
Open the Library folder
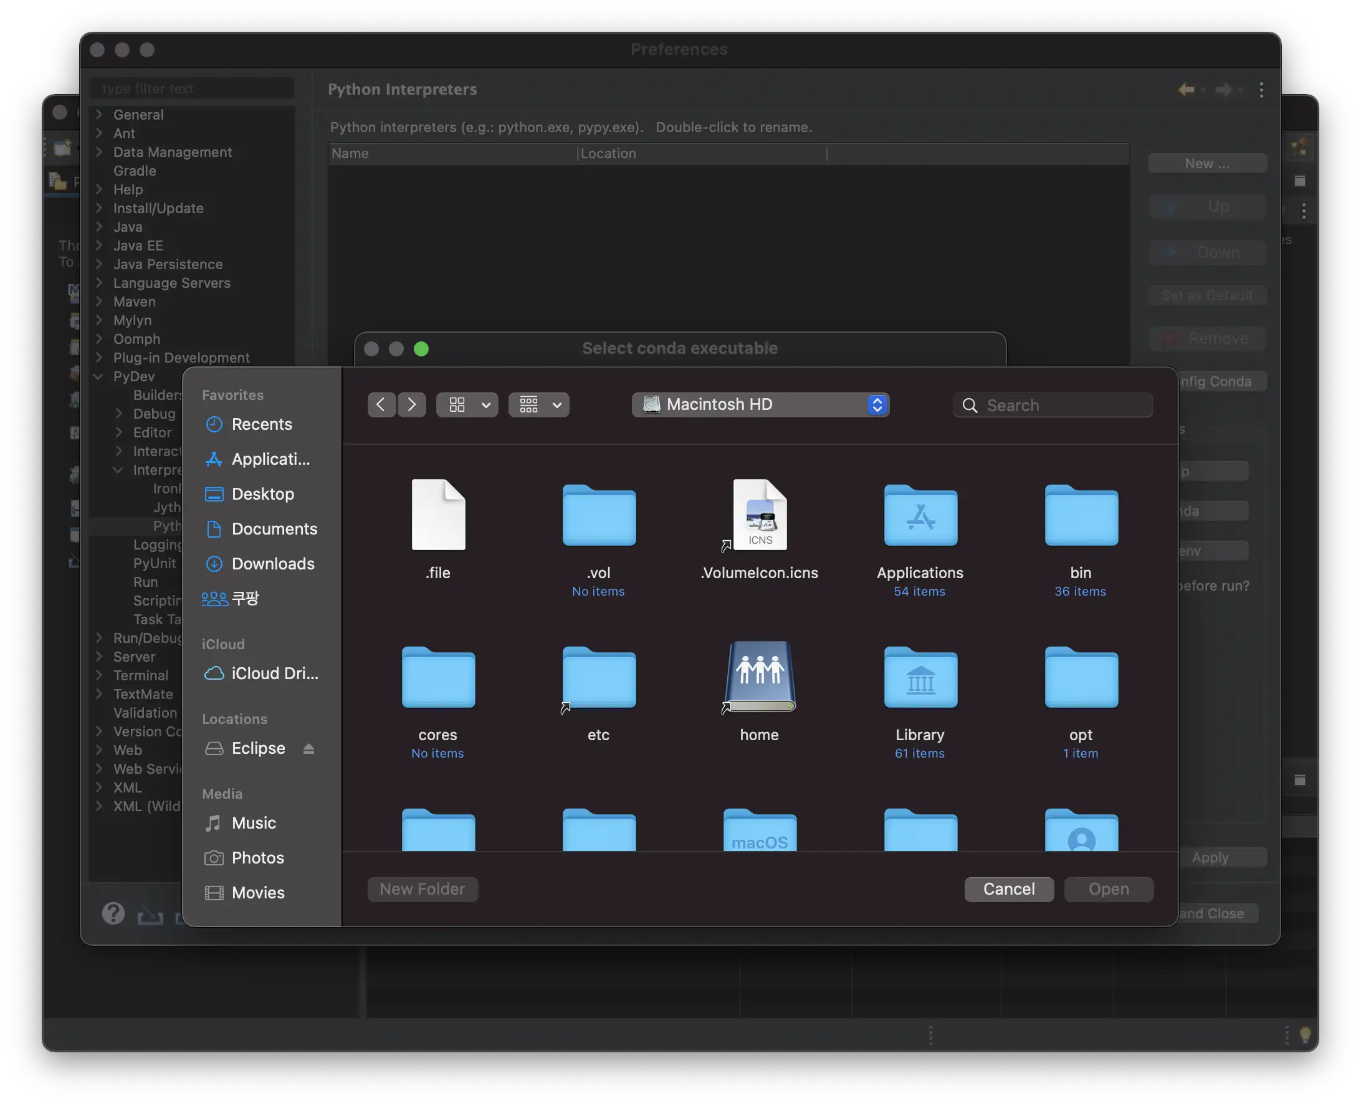pos(920,677)
